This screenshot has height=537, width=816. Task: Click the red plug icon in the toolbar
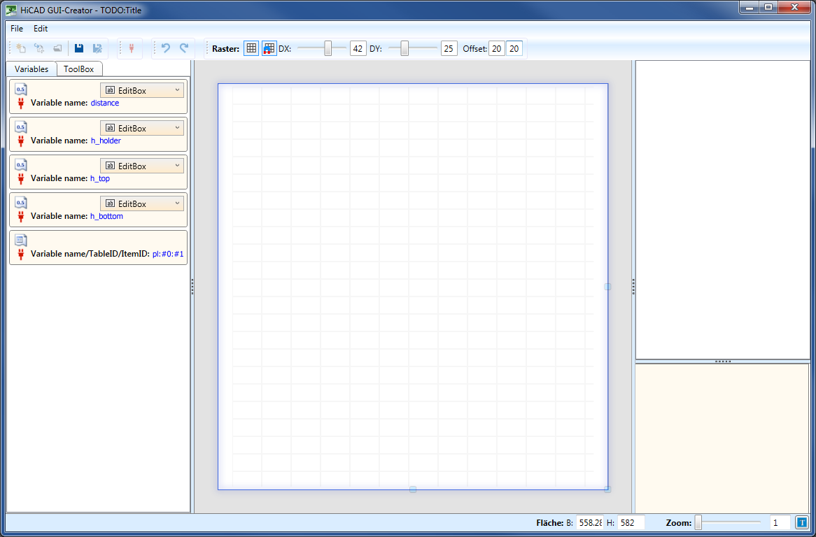click(x=130, y=48)
